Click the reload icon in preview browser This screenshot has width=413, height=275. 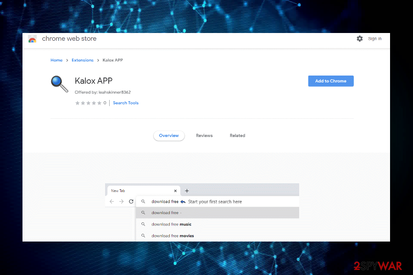(131, 202)
